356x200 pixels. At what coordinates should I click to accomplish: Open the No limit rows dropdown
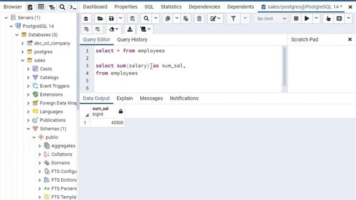(271, 18)
